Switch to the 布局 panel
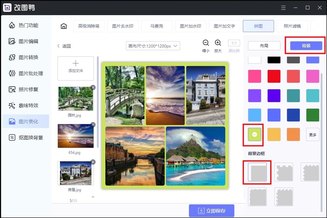Image resolution: width=327 pixels, height=218 pixels. (x=264, y=46)
